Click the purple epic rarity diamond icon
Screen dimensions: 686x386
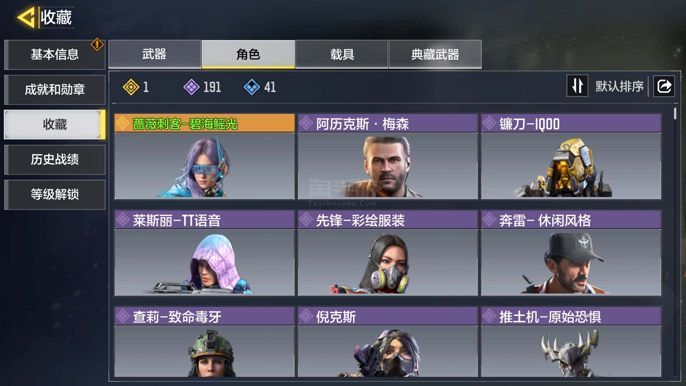[191, 87]
